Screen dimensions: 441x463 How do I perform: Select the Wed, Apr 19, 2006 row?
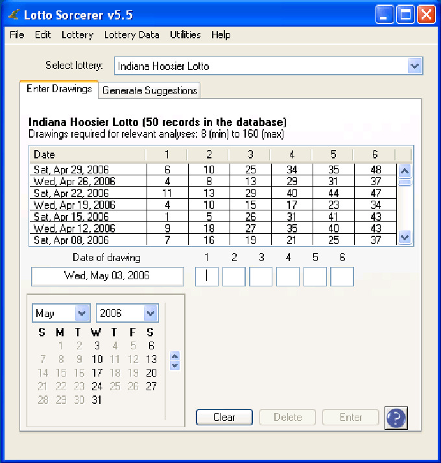213,205
